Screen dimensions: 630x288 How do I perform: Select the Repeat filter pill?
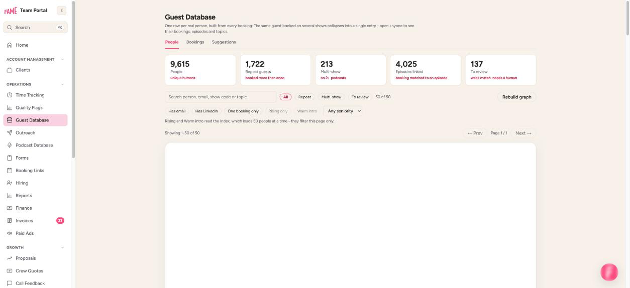click(x=304, y=97)
